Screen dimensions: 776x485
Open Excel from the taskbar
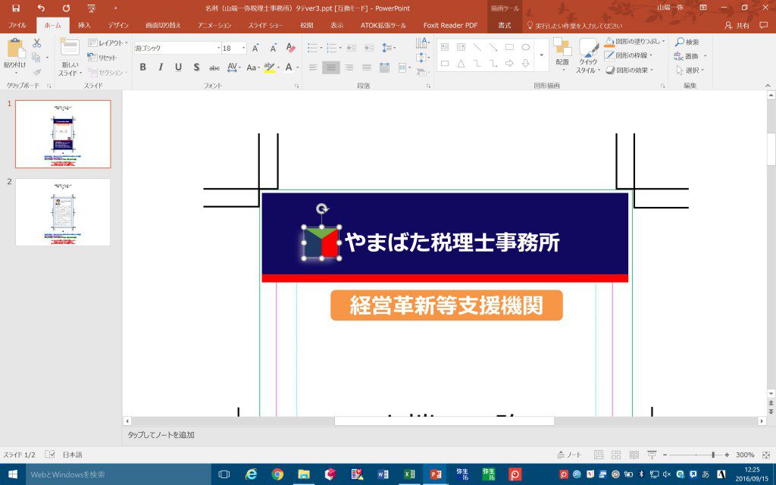coord(409,474)
